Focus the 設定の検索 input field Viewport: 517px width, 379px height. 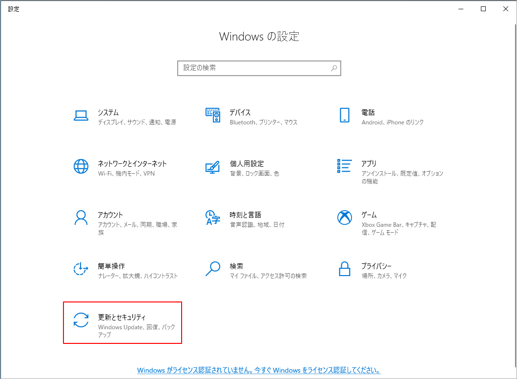[x=259, y=68]
